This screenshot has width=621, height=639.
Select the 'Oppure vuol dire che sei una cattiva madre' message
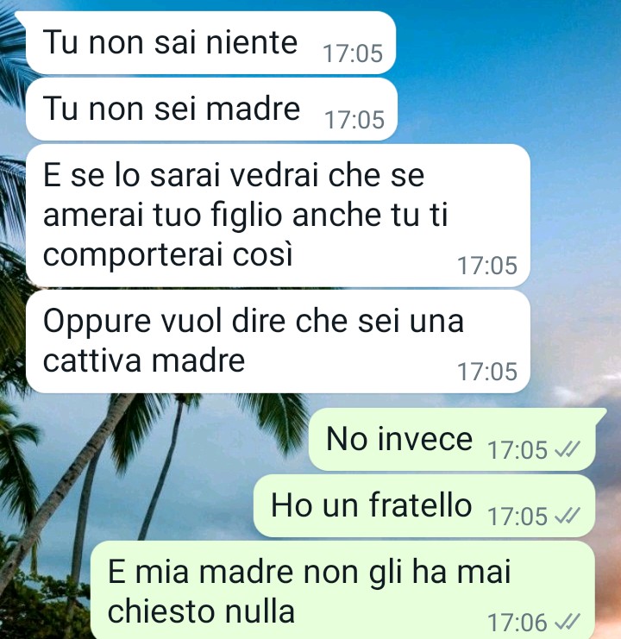tap(278, 341)
